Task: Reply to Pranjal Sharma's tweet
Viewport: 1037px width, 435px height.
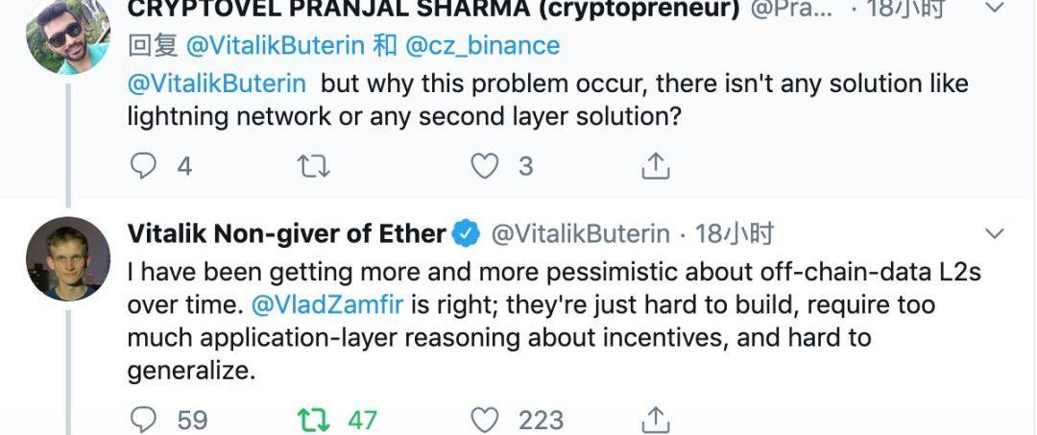Action: pos(143,166)
